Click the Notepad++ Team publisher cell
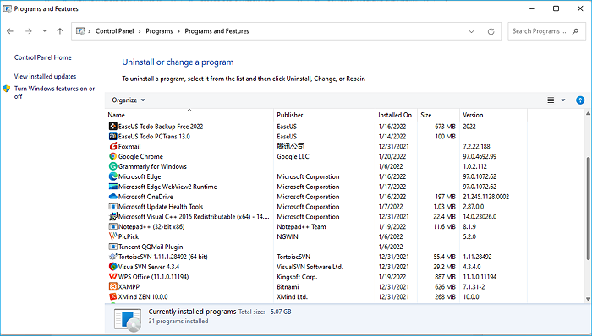The image size is (592, 336). 301,226
